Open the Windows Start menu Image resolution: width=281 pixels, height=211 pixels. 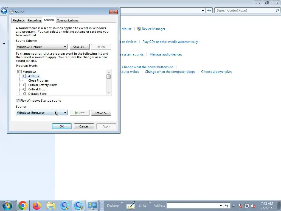click(x=7, y=206)
